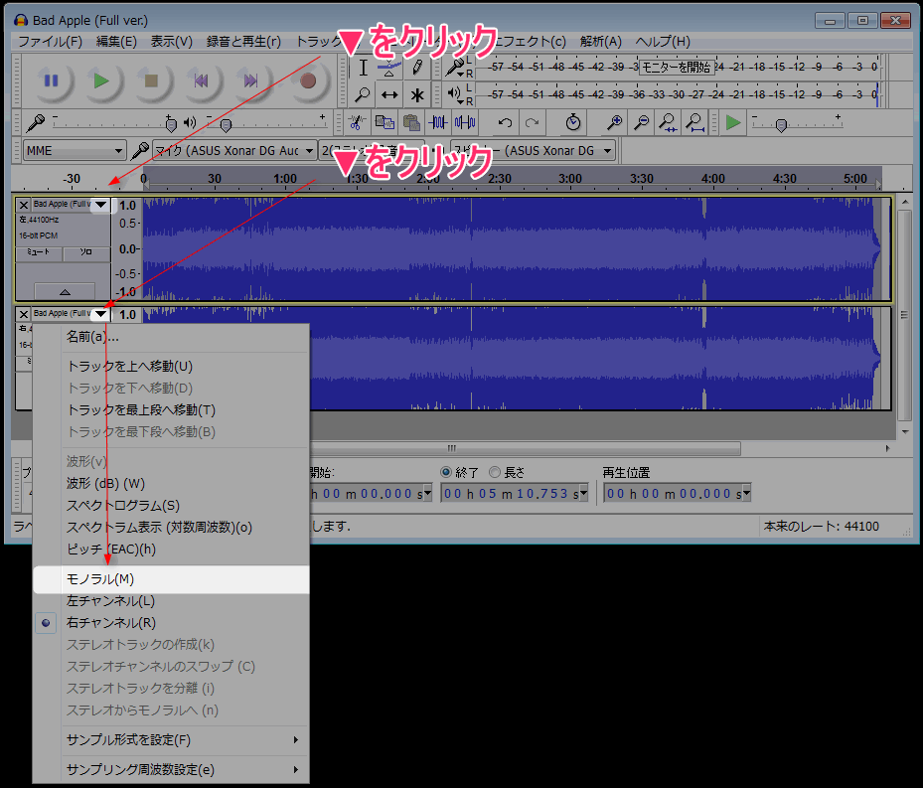923x788 pixels.
Task: Collapse the first track with up-triangle button
Action: 65,291
